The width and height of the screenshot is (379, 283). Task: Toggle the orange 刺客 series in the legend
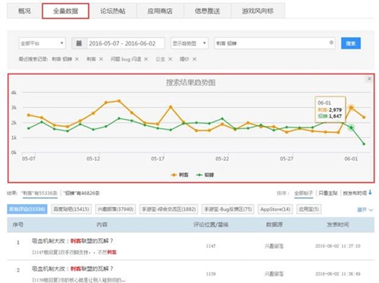point(180,175)
